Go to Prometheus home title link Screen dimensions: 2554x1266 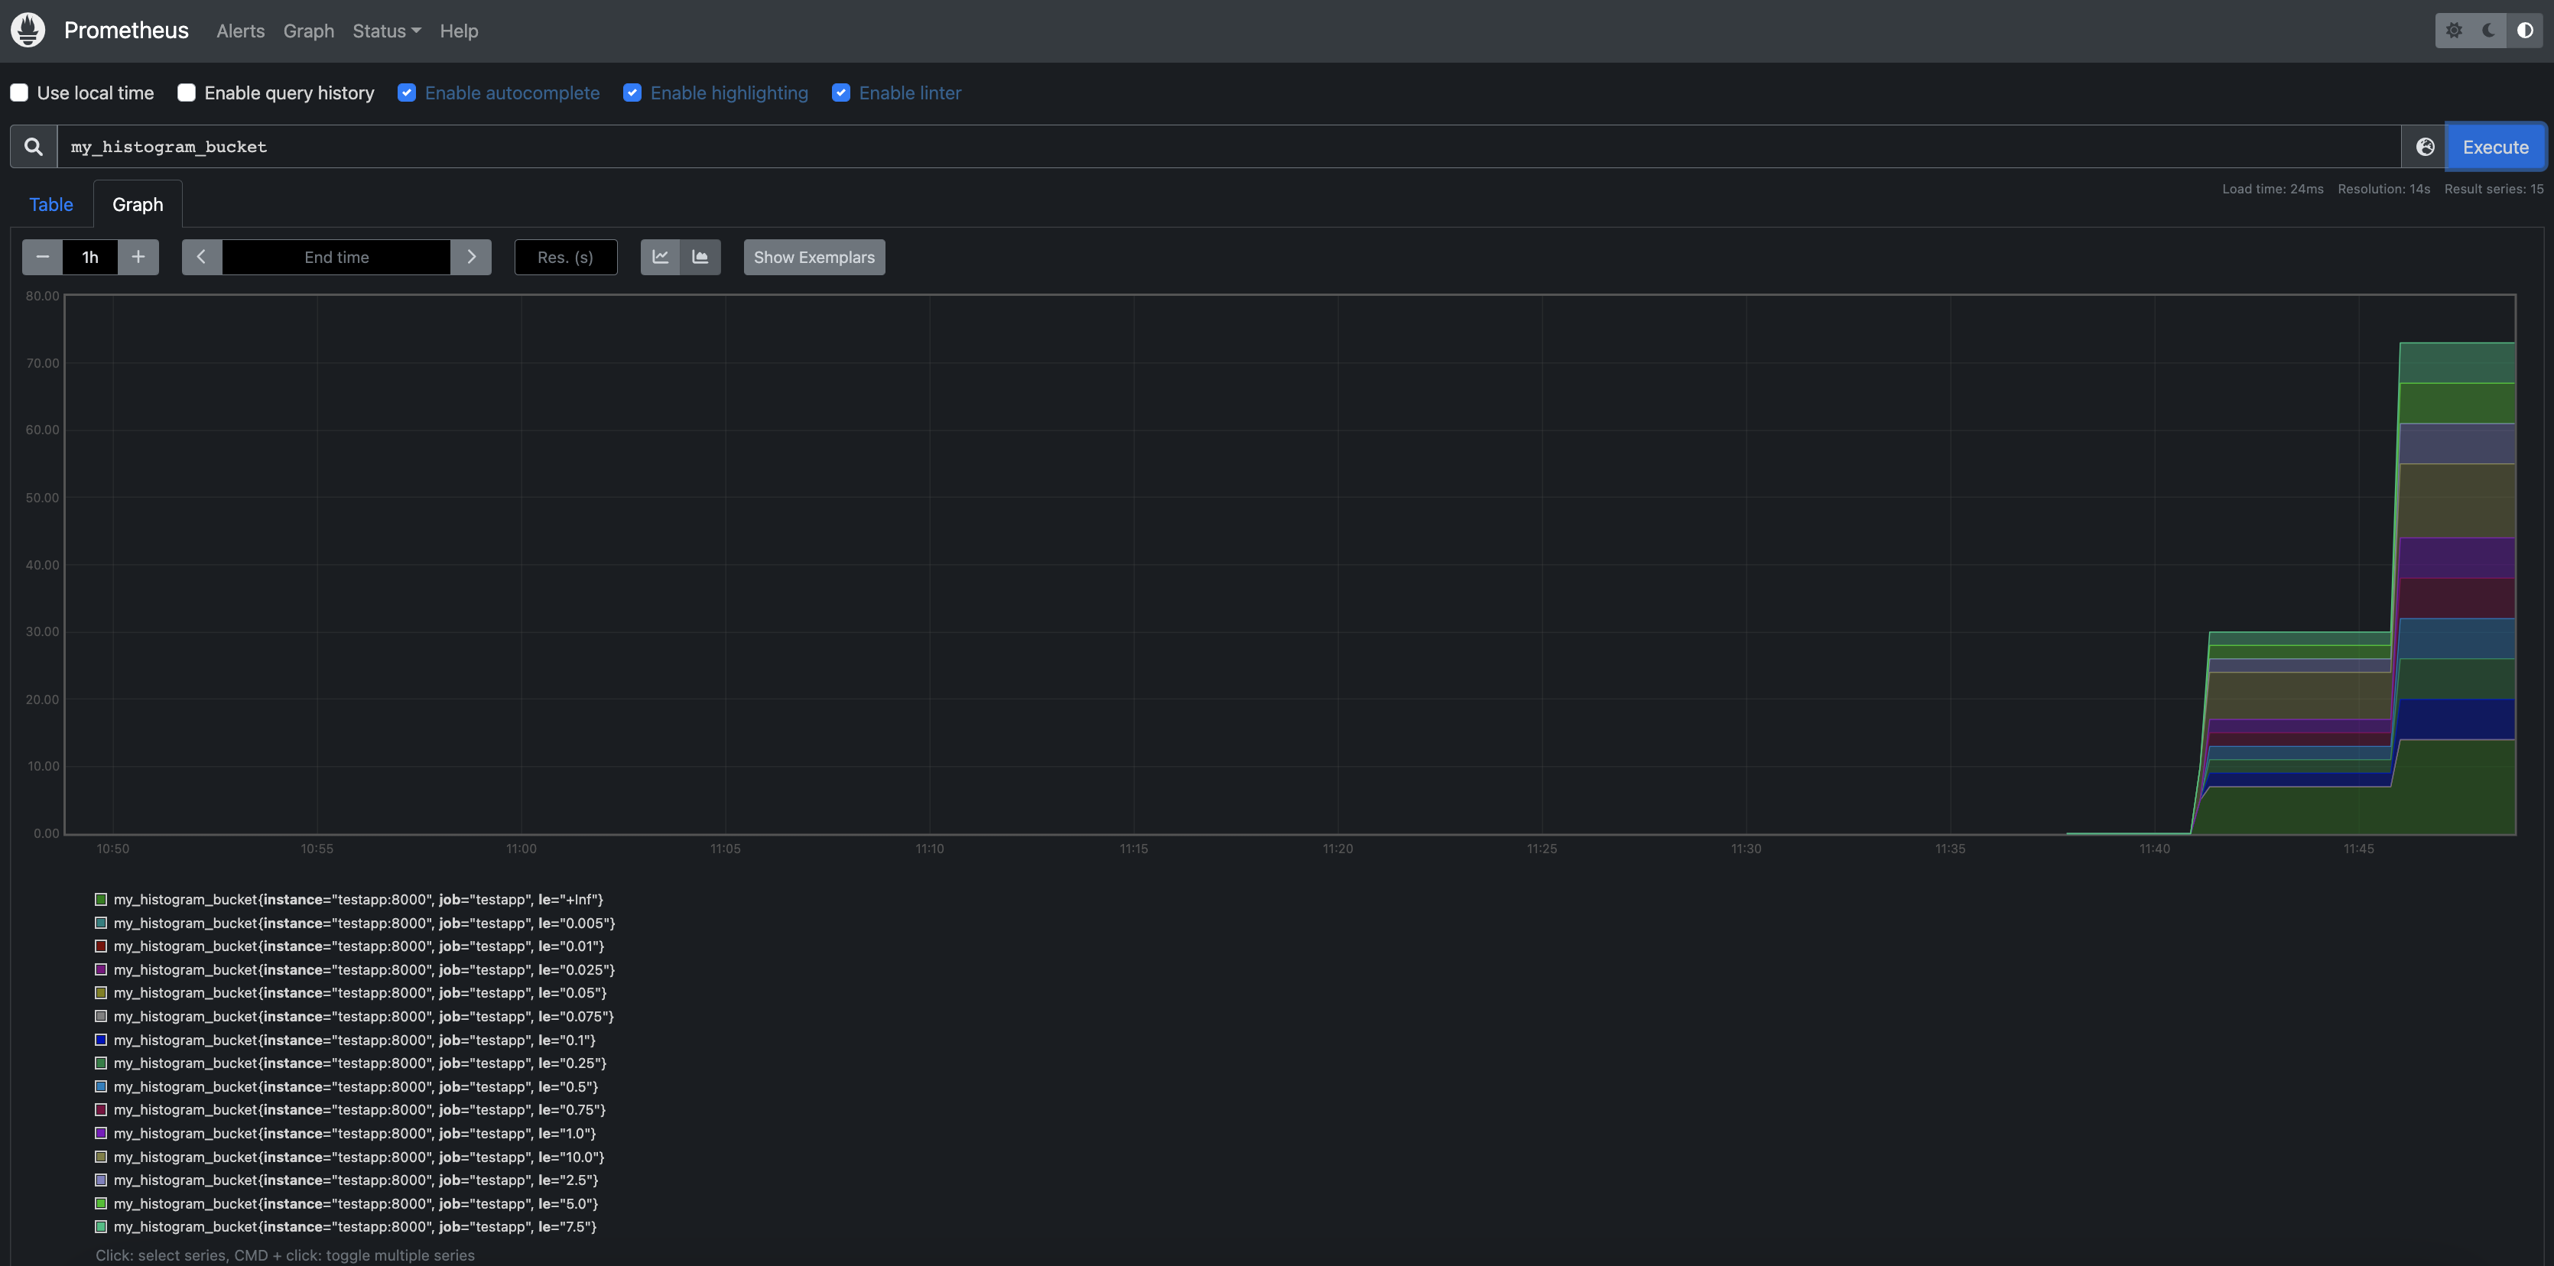tap(126, 30)
